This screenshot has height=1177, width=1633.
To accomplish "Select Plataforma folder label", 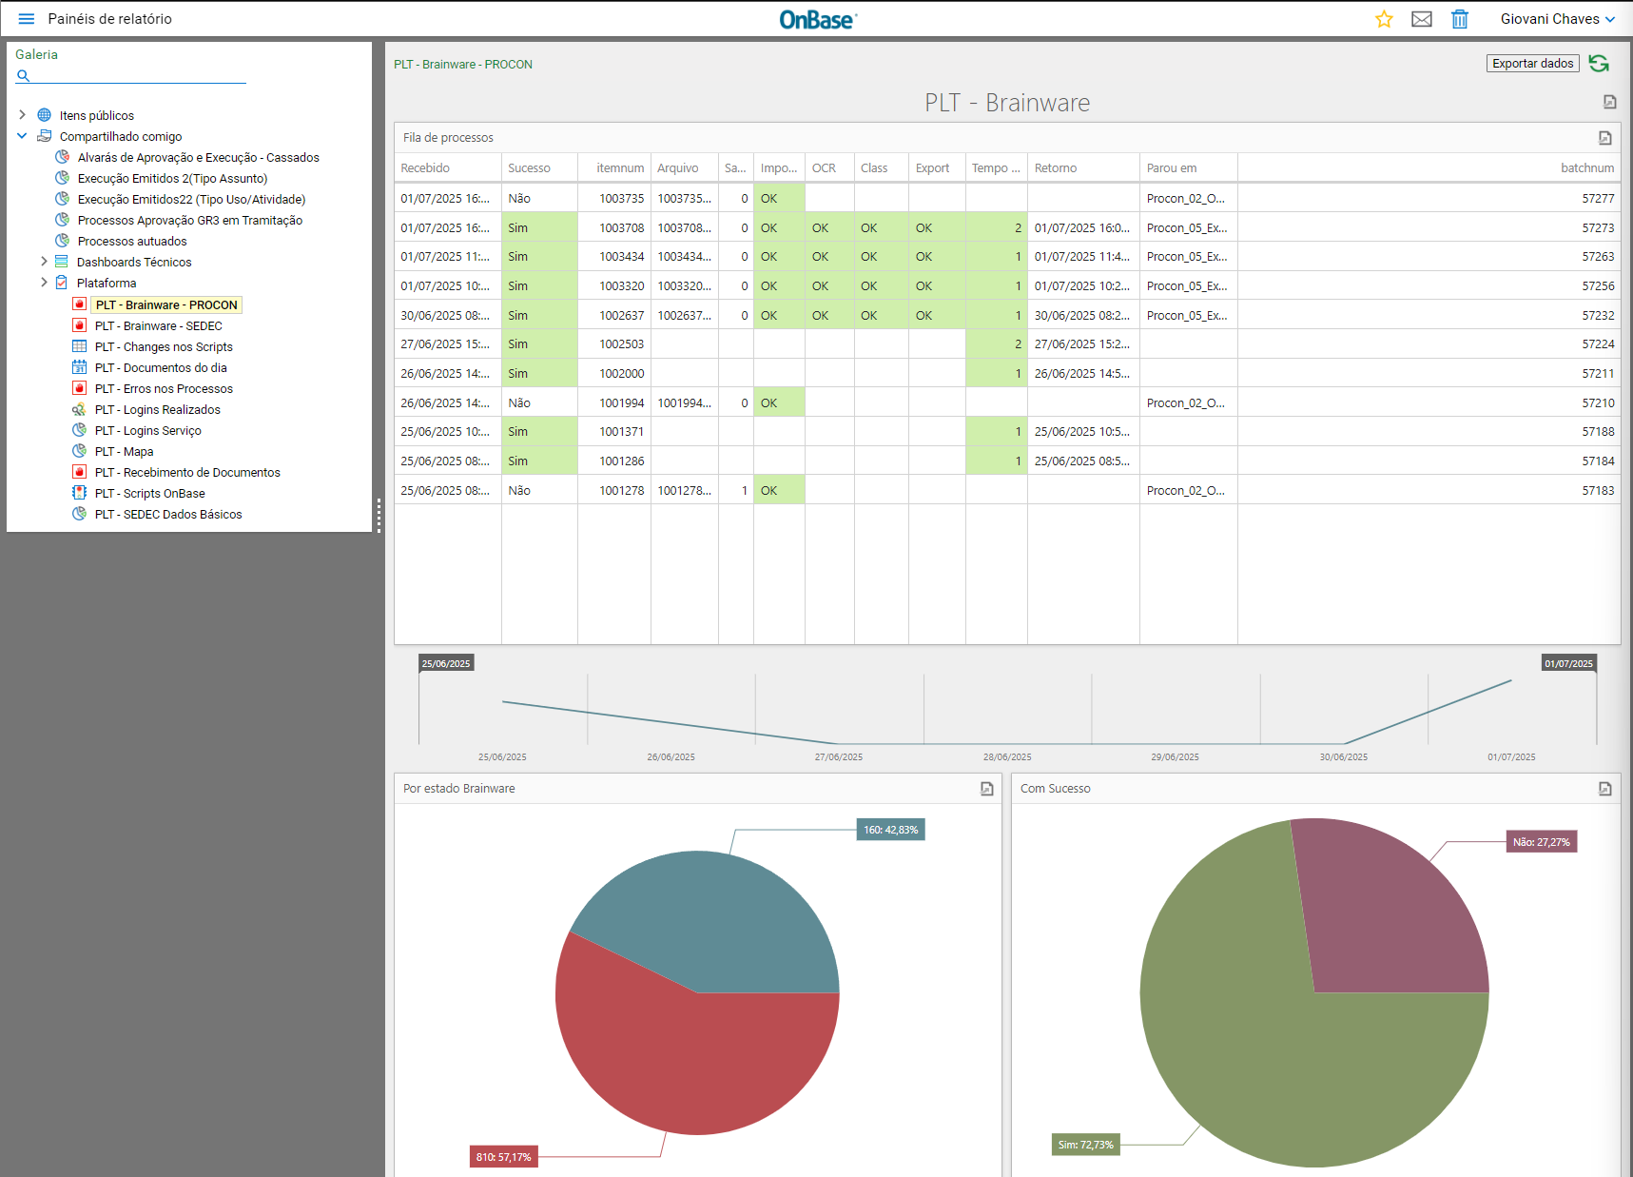I will pyautogui.click(x=107, y=284).
